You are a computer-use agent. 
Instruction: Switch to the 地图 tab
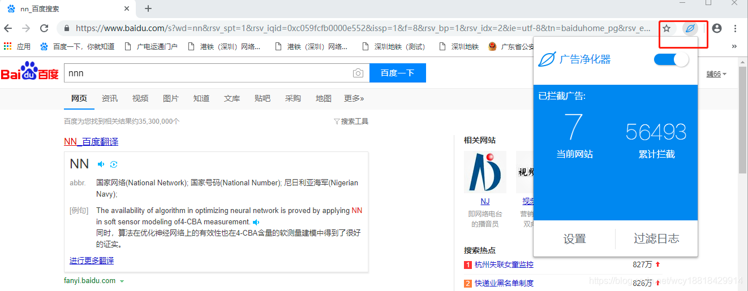(324, 98)
